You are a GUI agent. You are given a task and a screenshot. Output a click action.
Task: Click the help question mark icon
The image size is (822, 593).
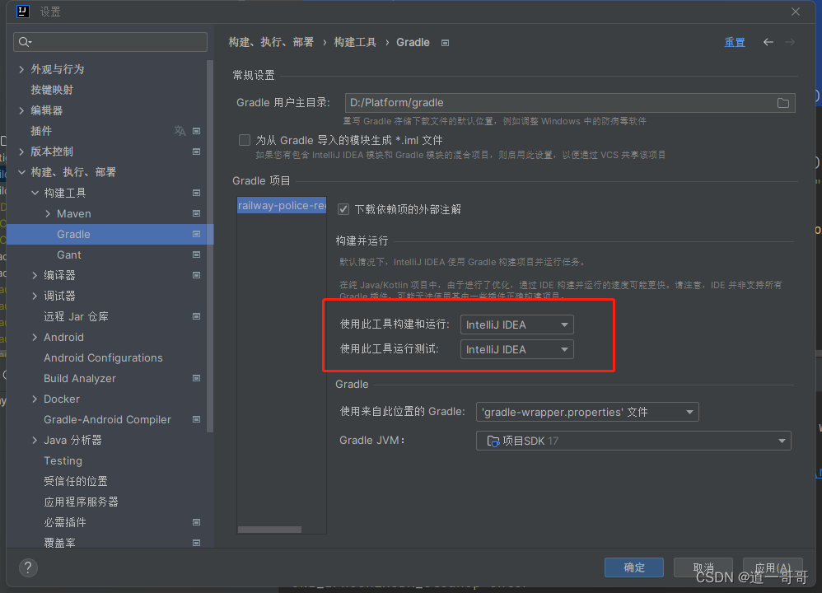coord(28,567)
